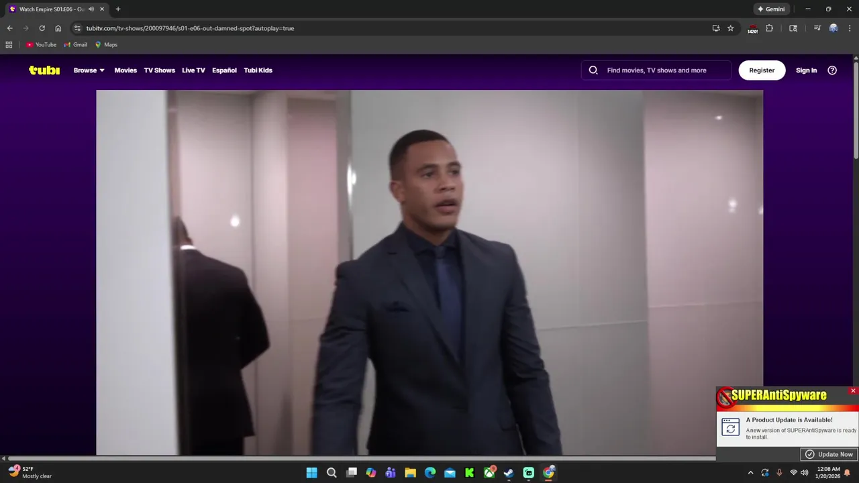Click Update Now in SUPERAntiSpyware popup
Image resolution: width=859 pixels, height=483 pixels.
point(829,454)
